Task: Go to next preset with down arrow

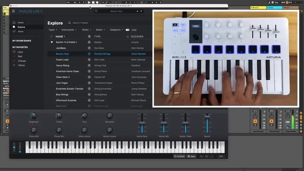Action: (x=142, y=11)
